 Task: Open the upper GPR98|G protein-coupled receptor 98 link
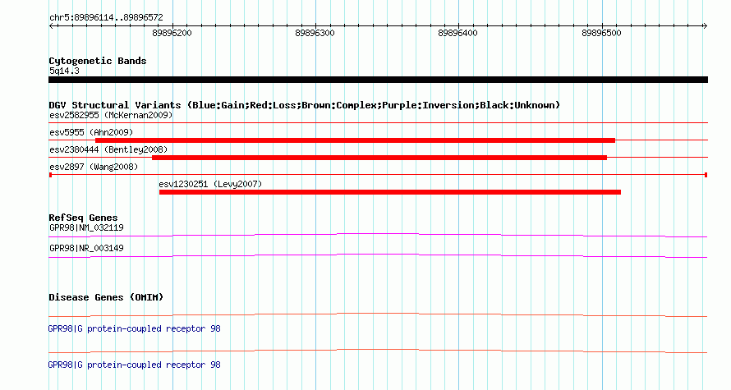point(134,329)
